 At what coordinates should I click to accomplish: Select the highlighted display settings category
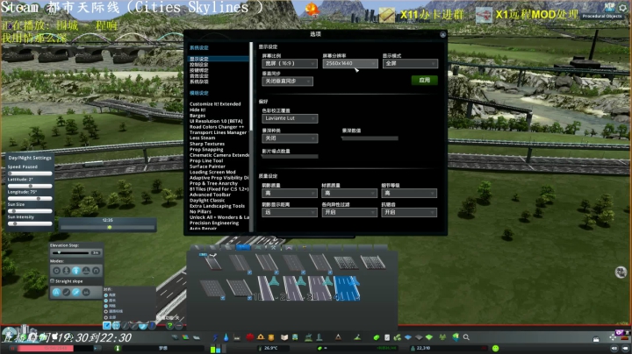coord(219,59)
